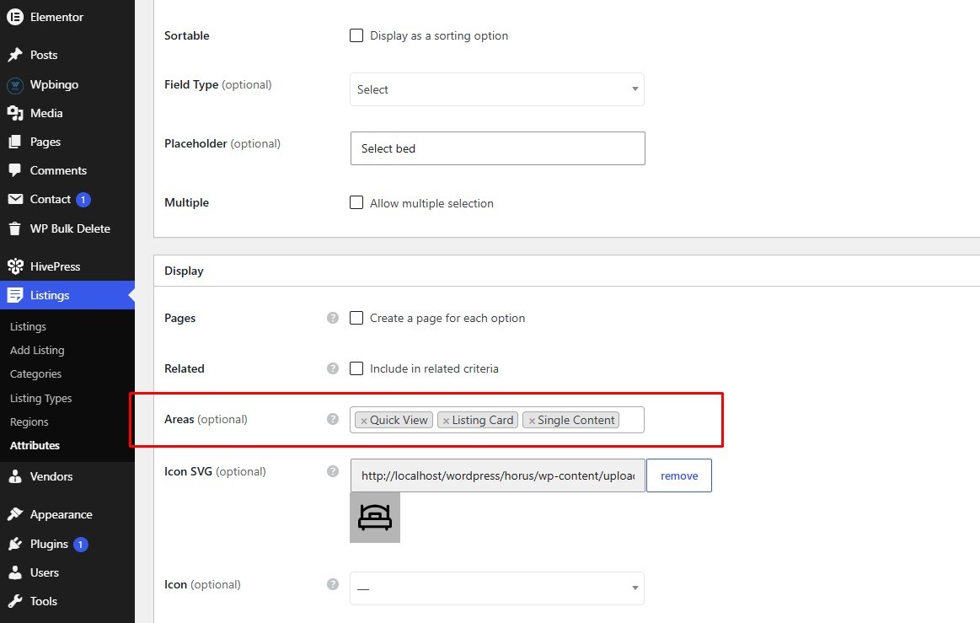Expand the Icon dropdown list
This screenshot has width=980, height=623.
pyautogui.click(x=497, y=588)
